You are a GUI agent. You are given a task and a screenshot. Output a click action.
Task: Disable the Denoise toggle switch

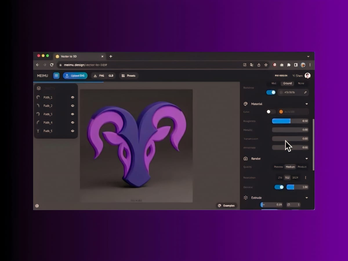tap(279, 187)
